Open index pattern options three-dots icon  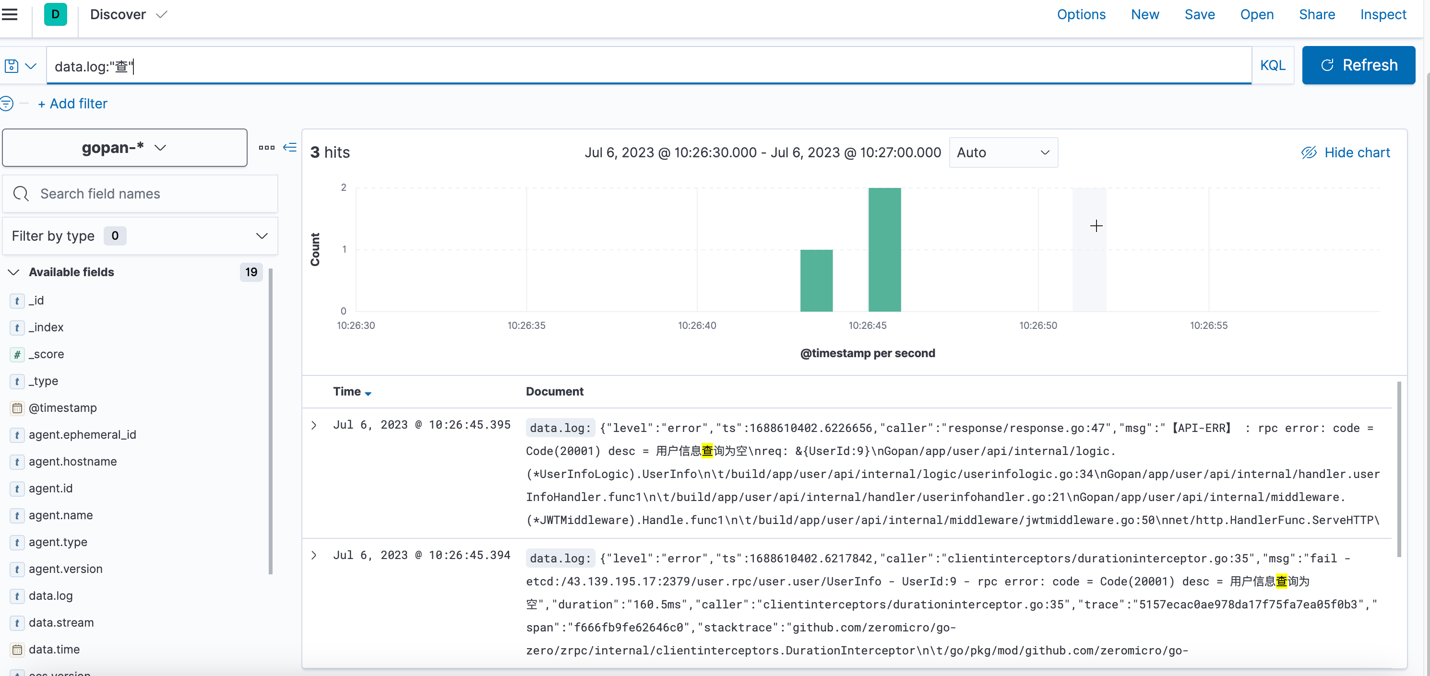tap(266, 148)
